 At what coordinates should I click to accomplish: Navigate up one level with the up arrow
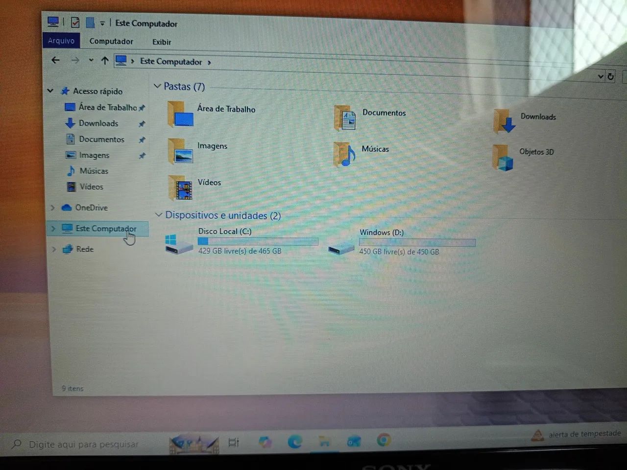105,60
